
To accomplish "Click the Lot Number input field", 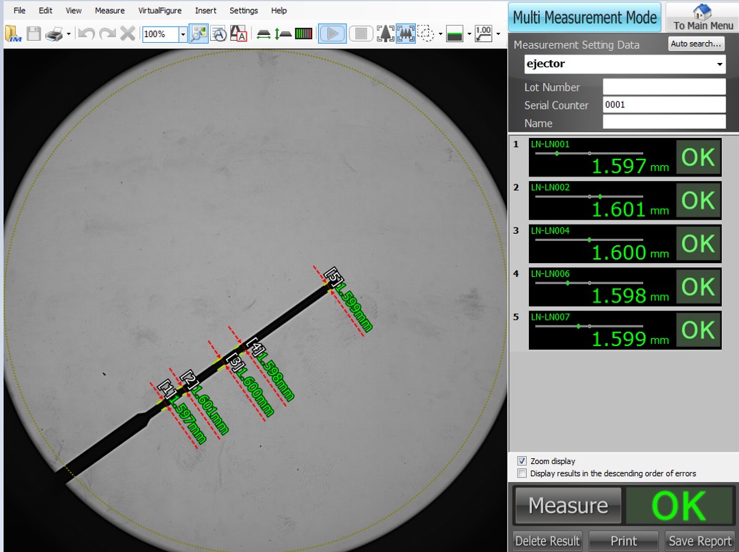I will (664, 87).
